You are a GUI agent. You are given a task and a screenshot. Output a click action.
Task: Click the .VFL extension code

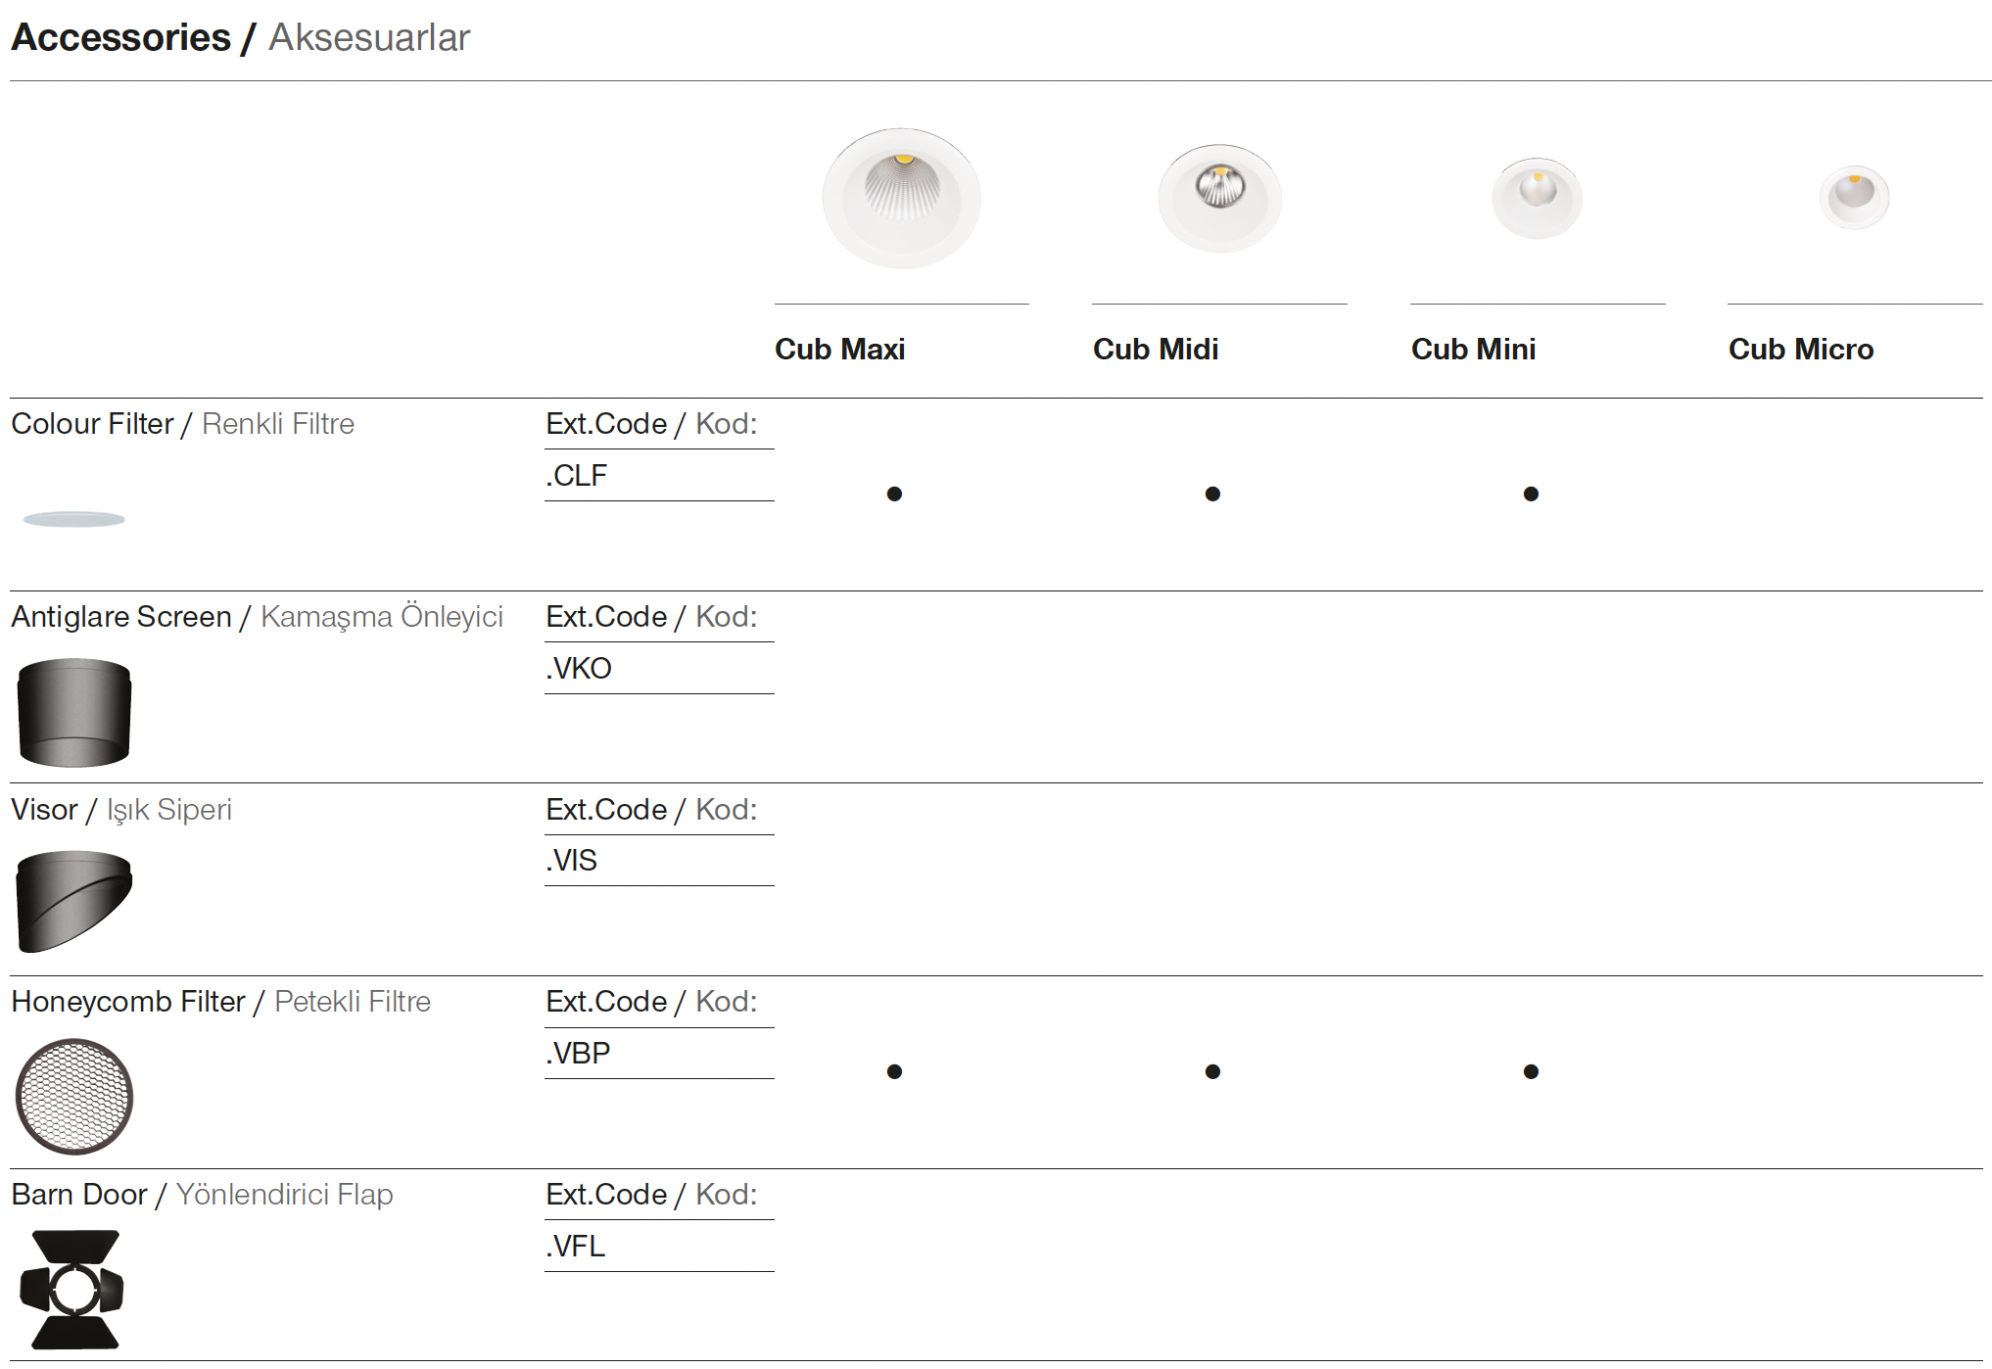coord(576,1247)
